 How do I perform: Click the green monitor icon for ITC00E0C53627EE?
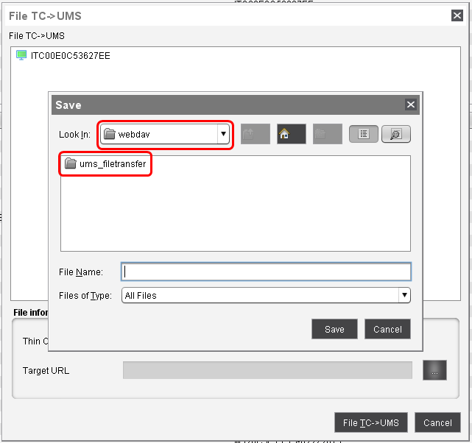(x=21, y=55)
